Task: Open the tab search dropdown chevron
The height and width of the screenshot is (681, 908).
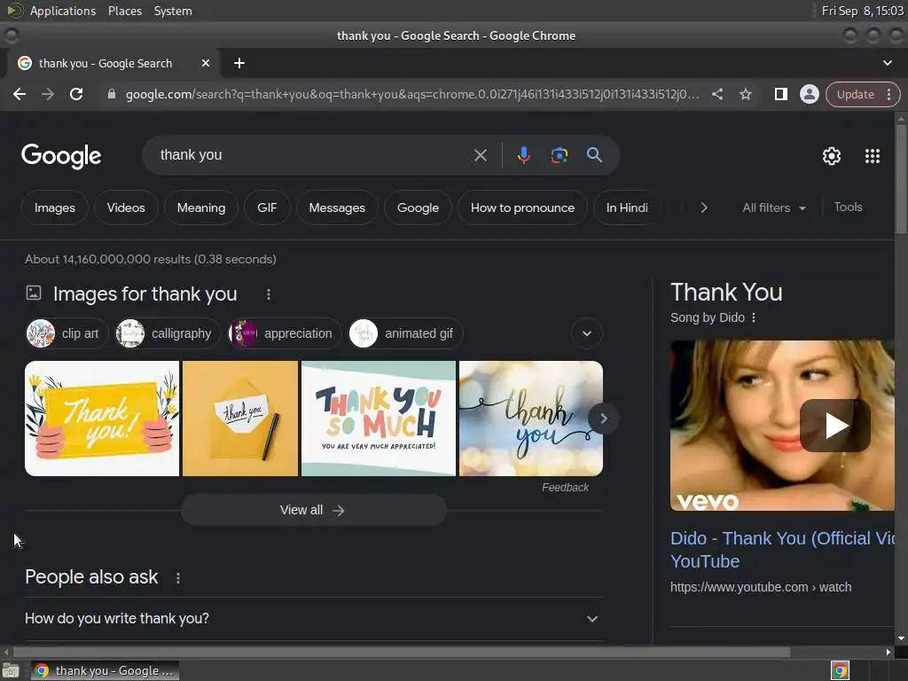Action: pyautogui.click(x=887, y=63)
